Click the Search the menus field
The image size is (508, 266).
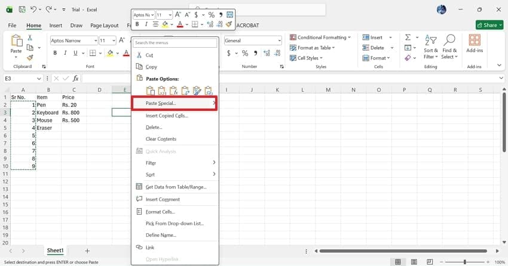click(x=175, y=43)
